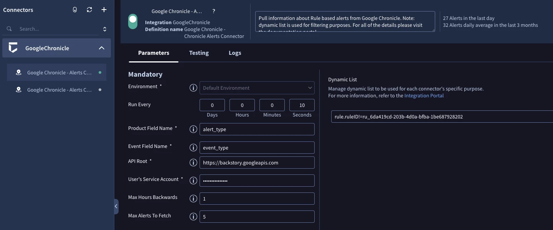Open info for Max Hours Backwards
Screen dimensions: 553x230
[193, 199]
